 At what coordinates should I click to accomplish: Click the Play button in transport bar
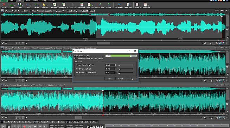[x=4, y=127]
